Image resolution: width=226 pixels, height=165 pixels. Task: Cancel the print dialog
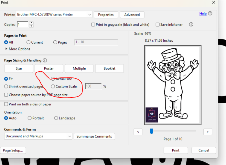(204, 150)
